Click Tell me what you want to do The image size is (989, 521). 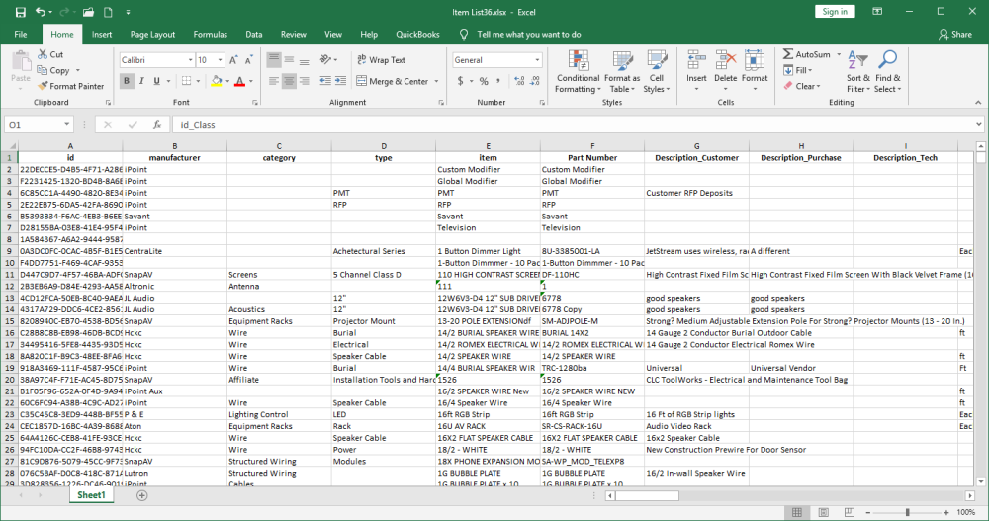click(528, 34)
